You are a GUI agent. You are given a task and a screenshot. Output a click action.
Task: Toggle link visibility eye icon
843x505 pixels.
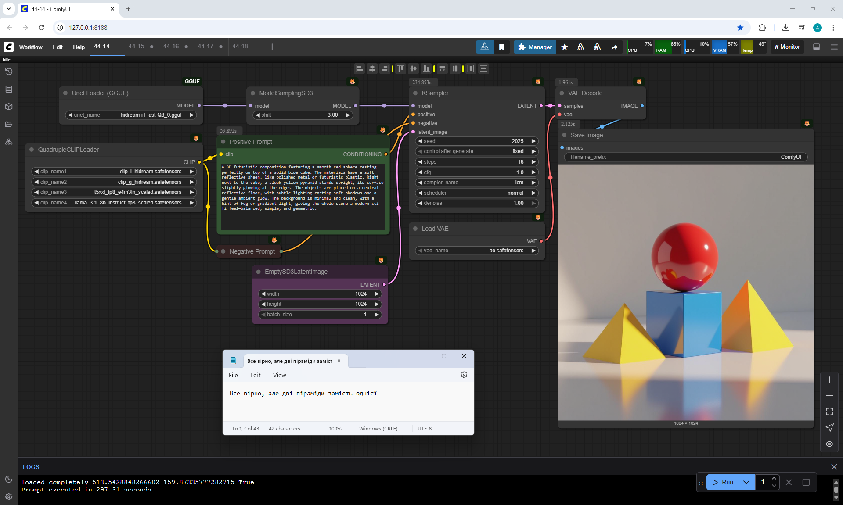point(829,444)
